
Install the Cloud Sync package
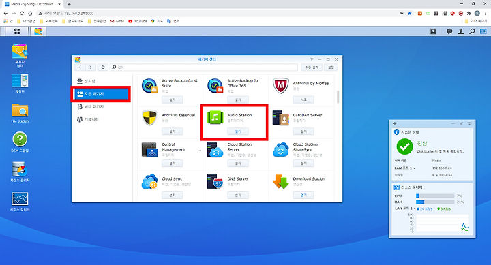173,196
